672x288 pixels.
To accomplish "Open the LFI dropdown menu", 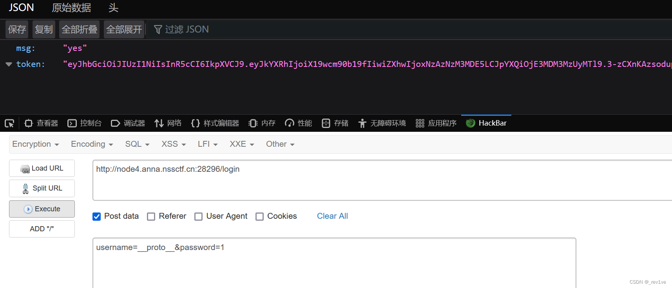I will [x=208, y=144].
